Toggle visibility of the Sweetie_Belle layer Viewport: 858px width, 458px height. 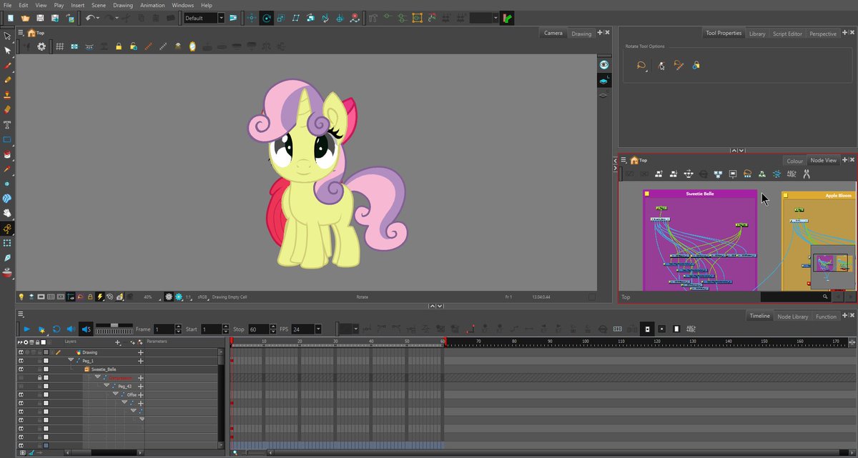(21, 369)
